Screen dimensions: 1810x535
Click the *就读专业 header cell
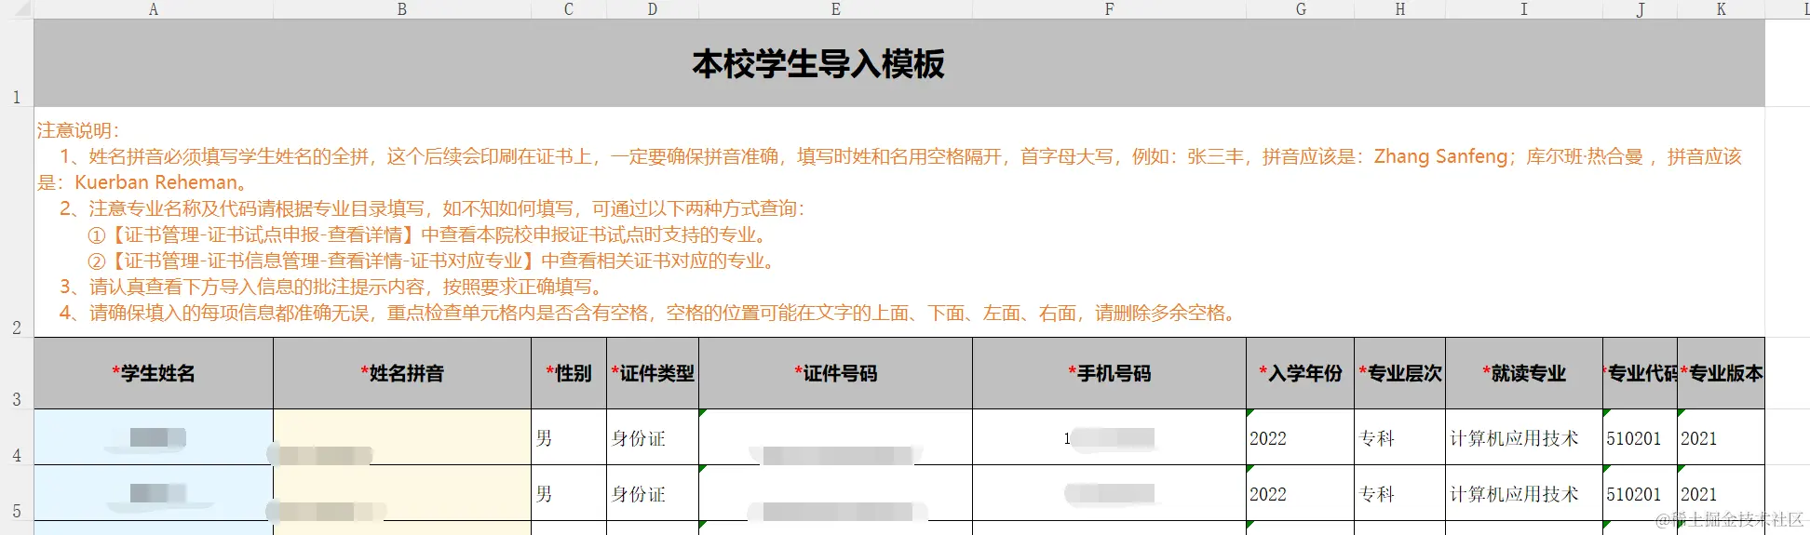coord(1524,373)
